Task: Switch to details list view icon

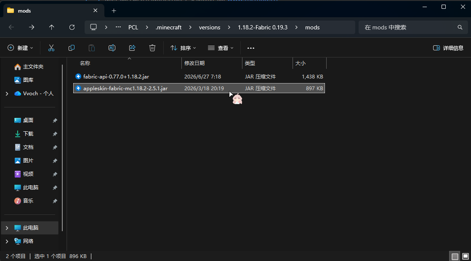Action: [455, 256]
